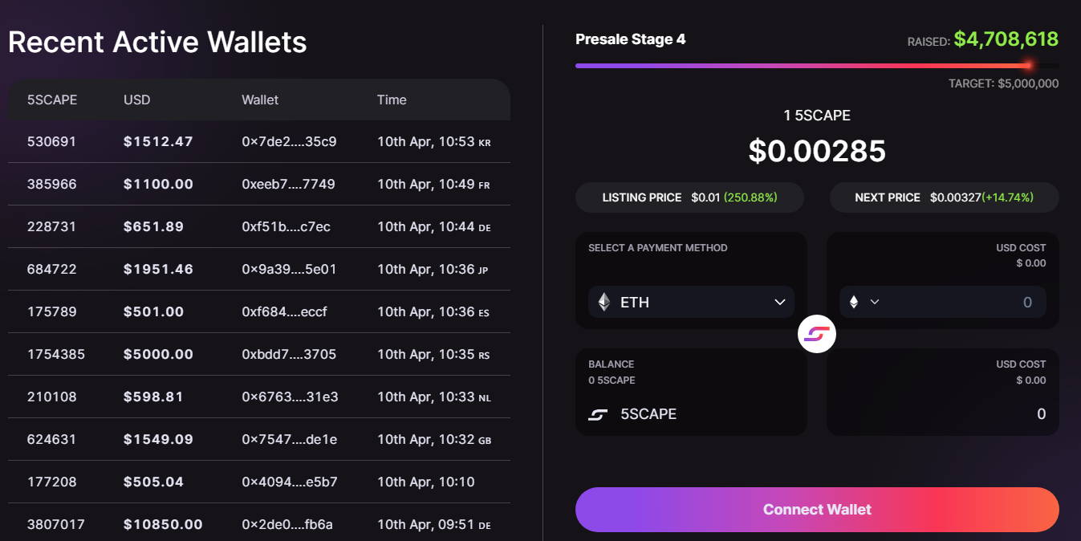The width and height of the screenshot is (1081, 541).
Task: Click the Ethereum icon in payment selector
Action: pyautogui.click(x=604, y=303)
